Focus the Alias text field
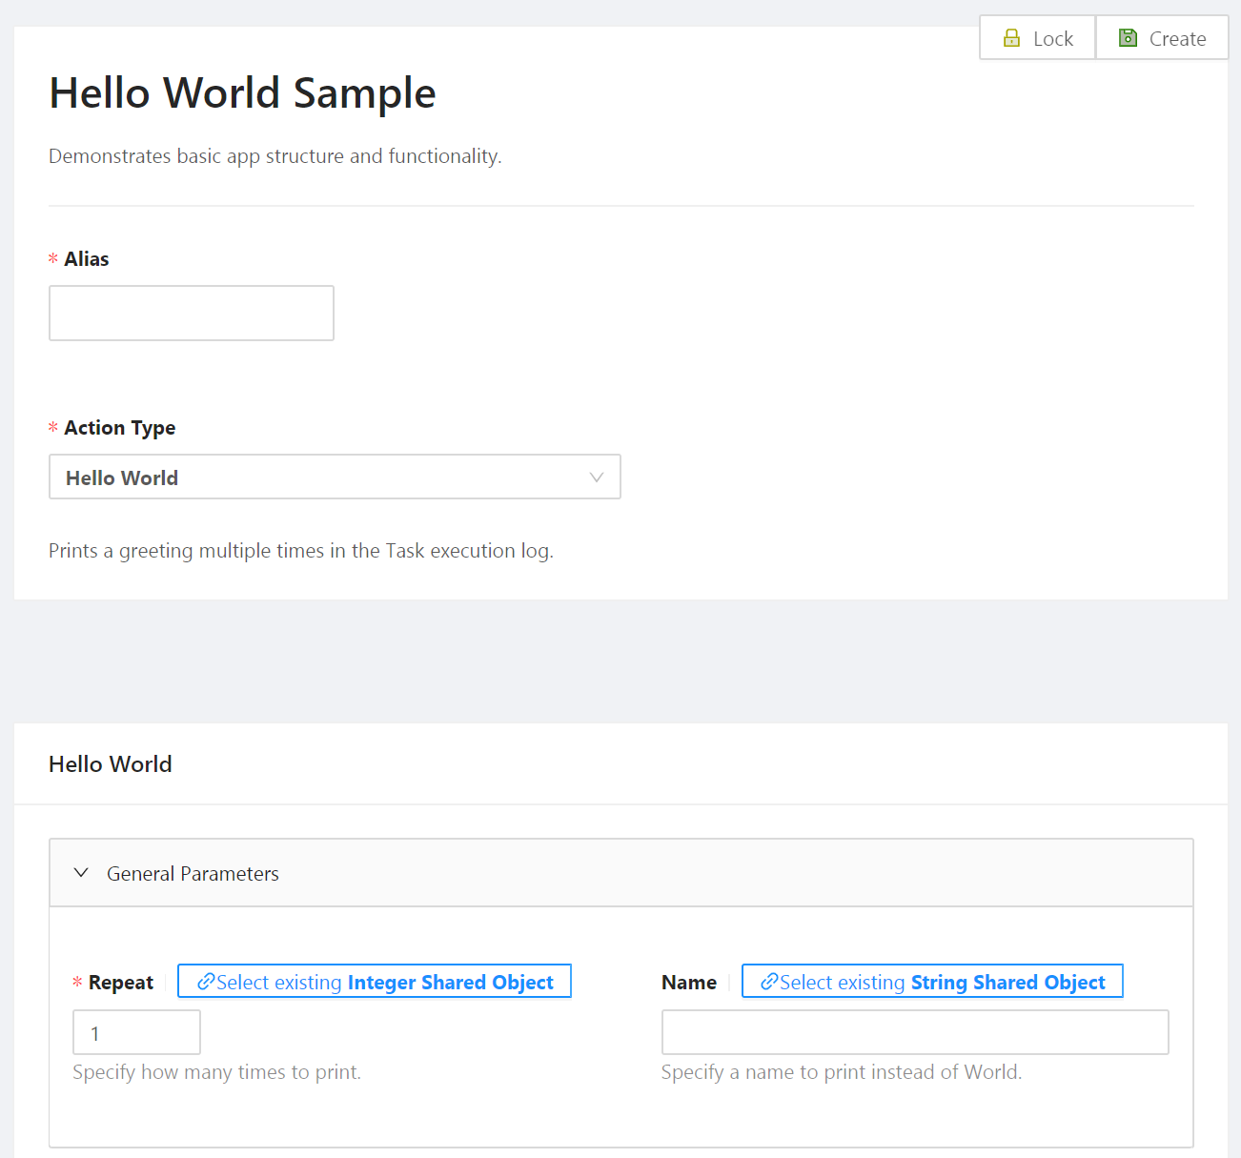Viewport: 1241px width, 1158px height. click(192, 313)
